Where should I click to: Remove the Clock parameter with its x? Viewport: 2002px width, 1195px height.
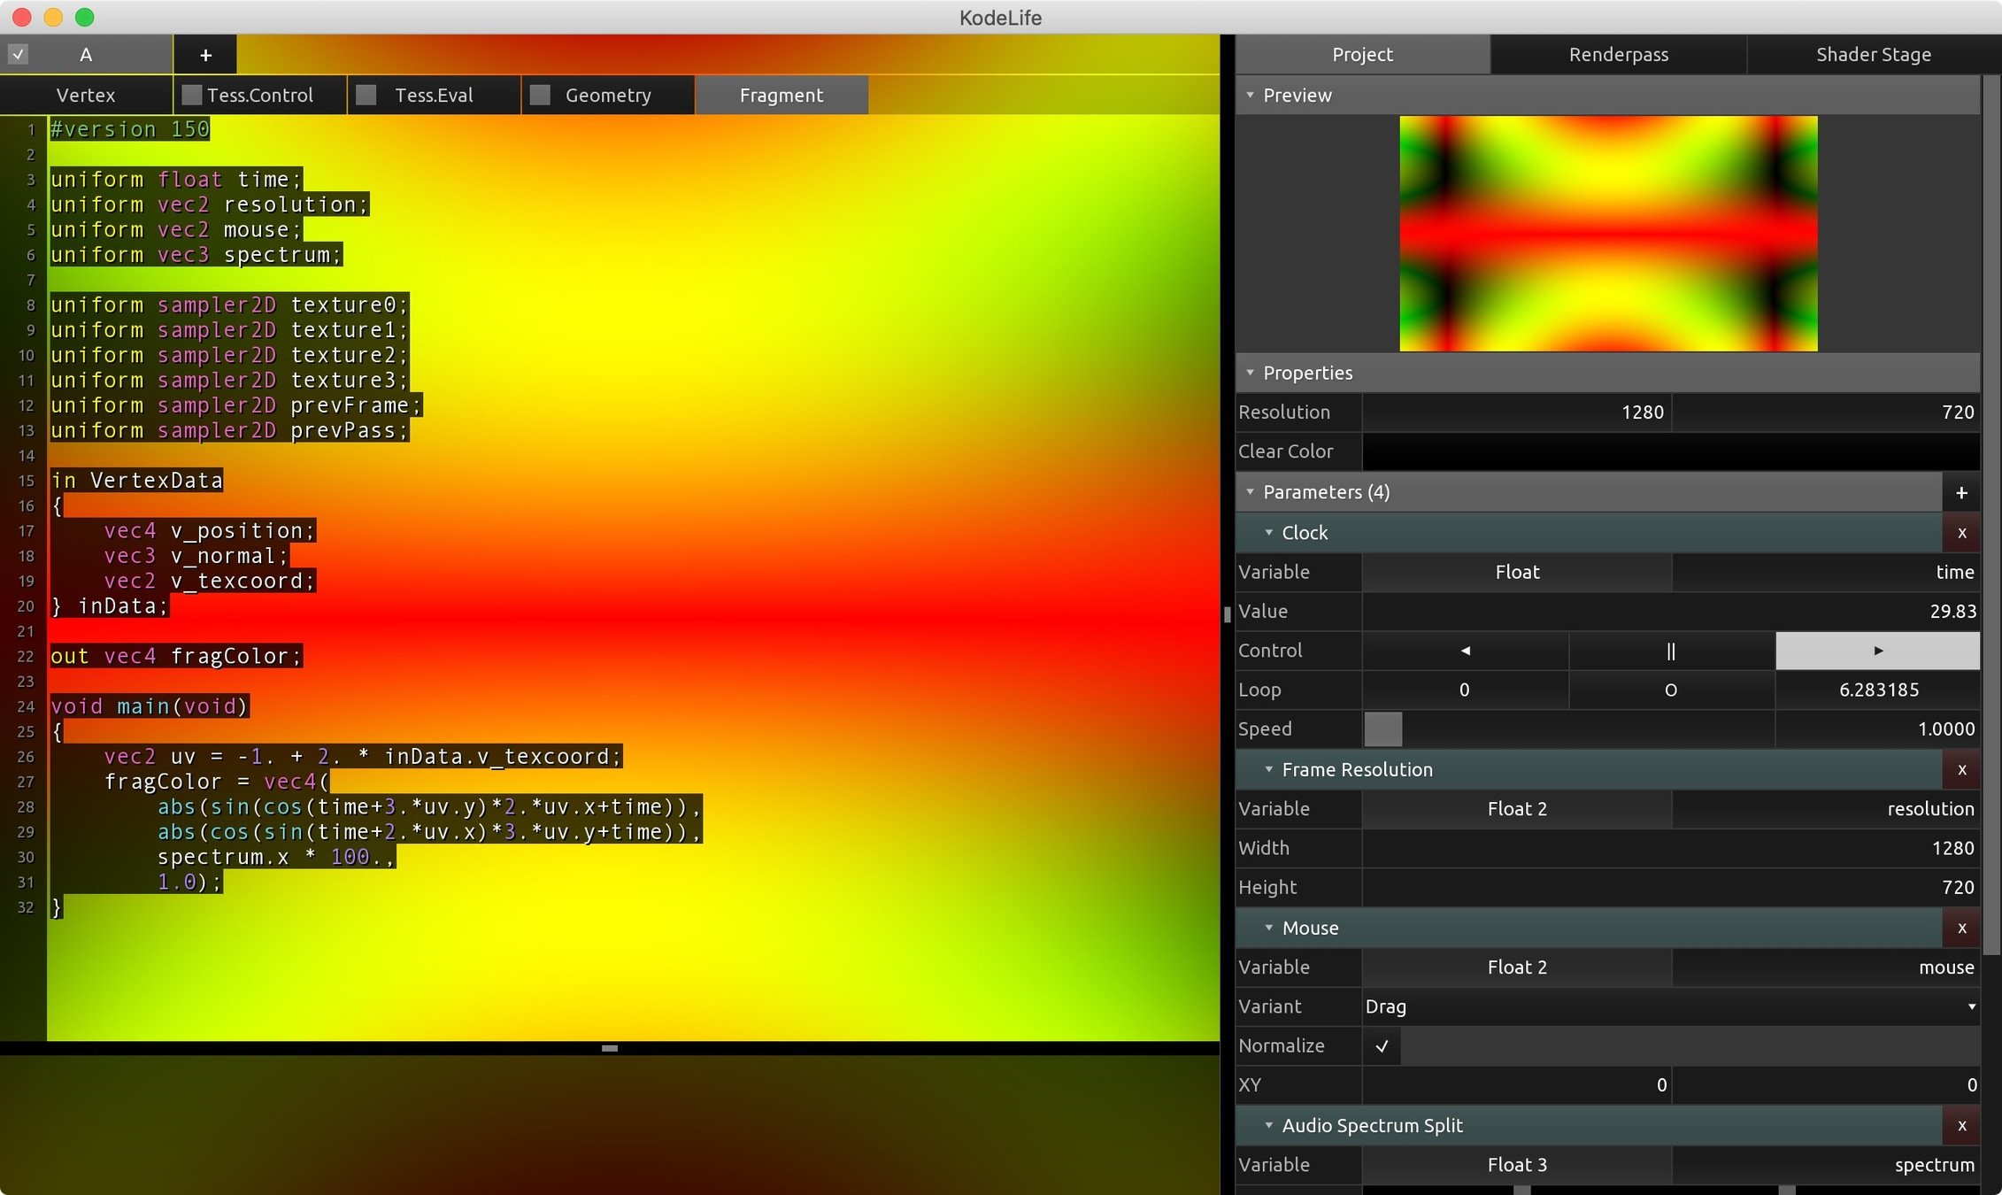coord(1961,533)
